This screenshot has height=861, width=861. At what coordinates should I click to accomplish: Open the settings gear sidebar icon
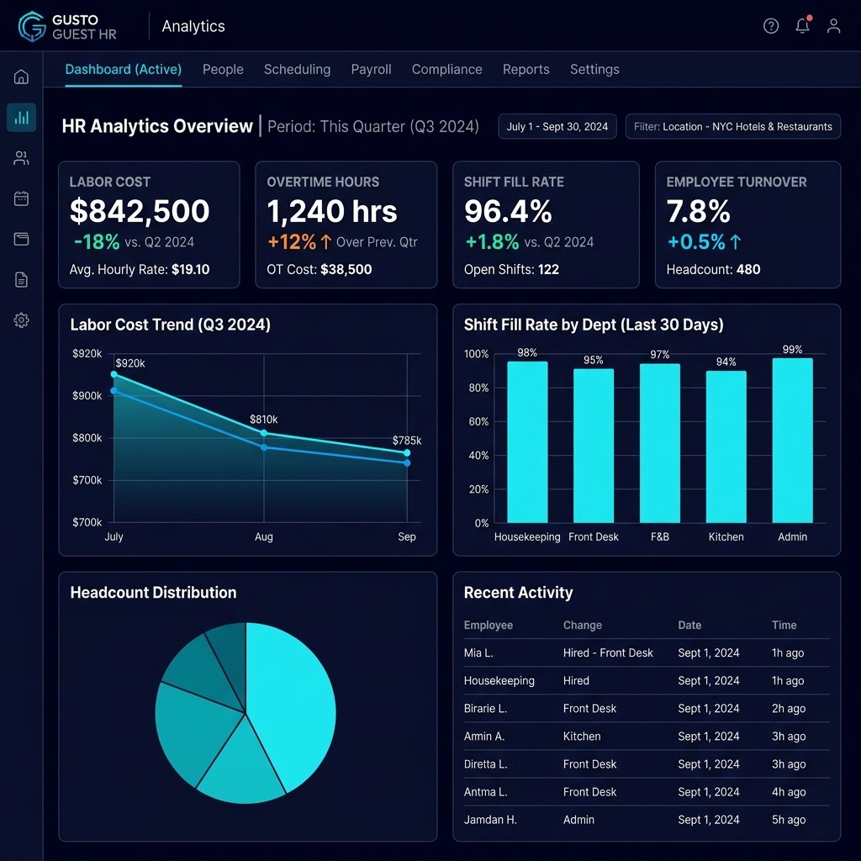click(x=21, y=320)
